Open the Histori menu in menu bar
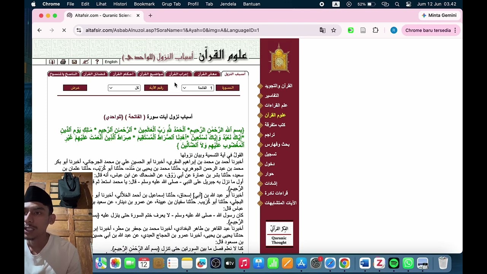 120,4
